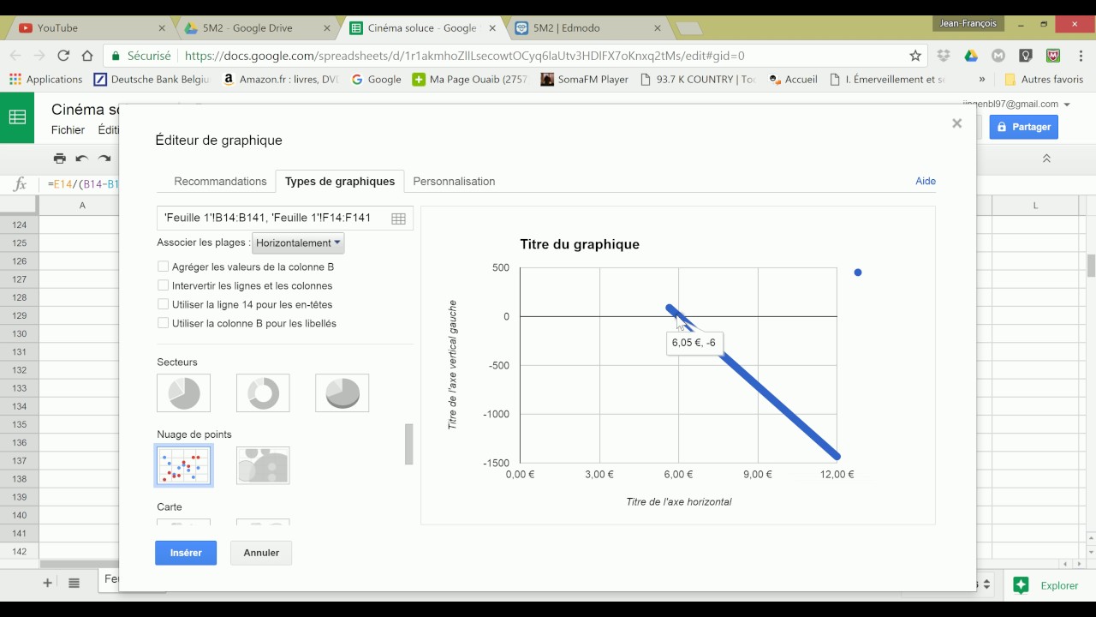
Task: Open the new browser tab button
Action: (x=688, y=28)
